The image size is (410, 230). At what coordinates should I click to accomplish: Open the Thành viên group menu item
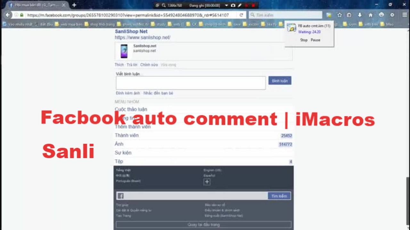coord(203,135)
